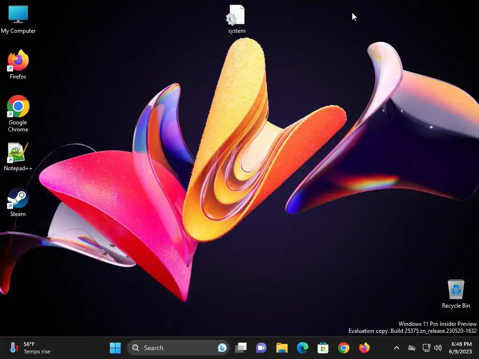
Task: Launch Google Chrome from the taskbar
Action: point(344,348)
